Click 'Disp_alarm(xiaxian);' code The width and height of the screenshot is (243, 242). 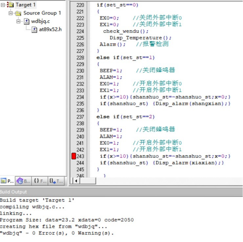[188, 163]
